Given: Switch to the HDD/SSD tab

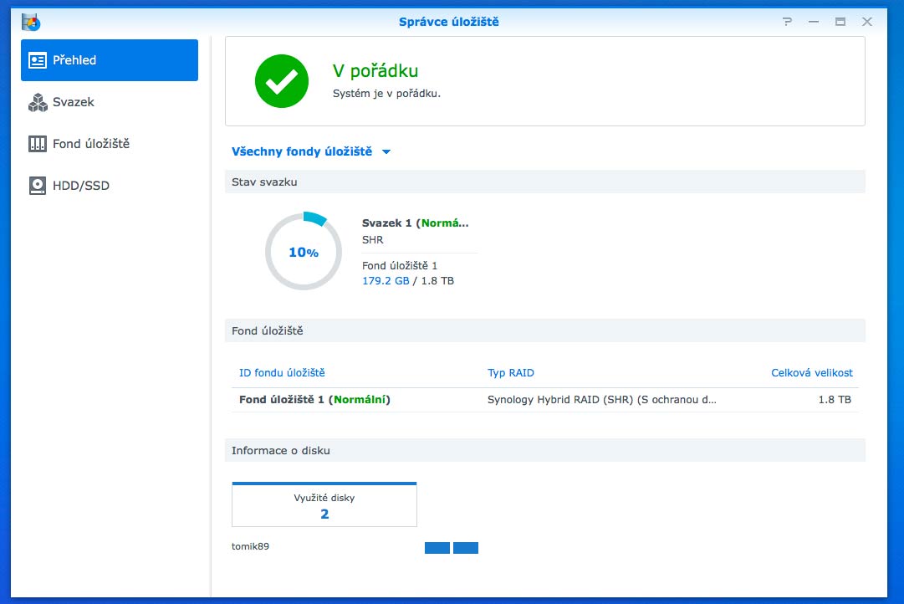Looking at the screenshot, I should pyautogui.click(x=80, y=186).
